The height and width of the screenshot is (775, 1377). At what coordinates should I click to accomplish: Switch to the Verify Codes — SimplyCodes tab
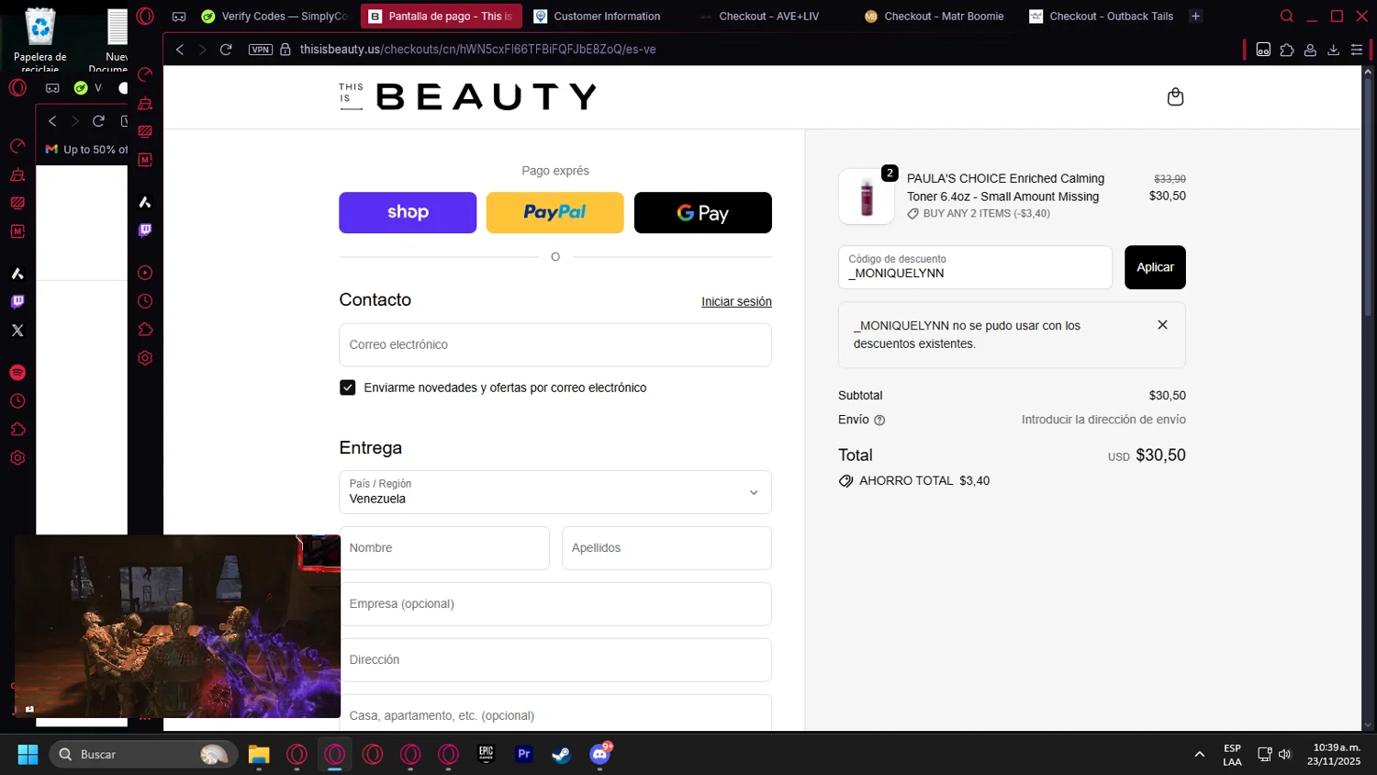click(276, 17)
